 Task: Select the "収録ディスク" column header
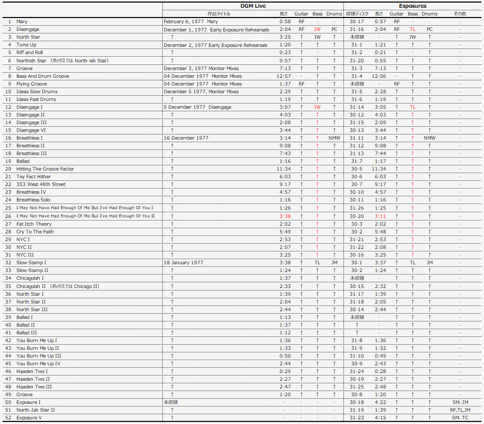[x=357, y=14]
